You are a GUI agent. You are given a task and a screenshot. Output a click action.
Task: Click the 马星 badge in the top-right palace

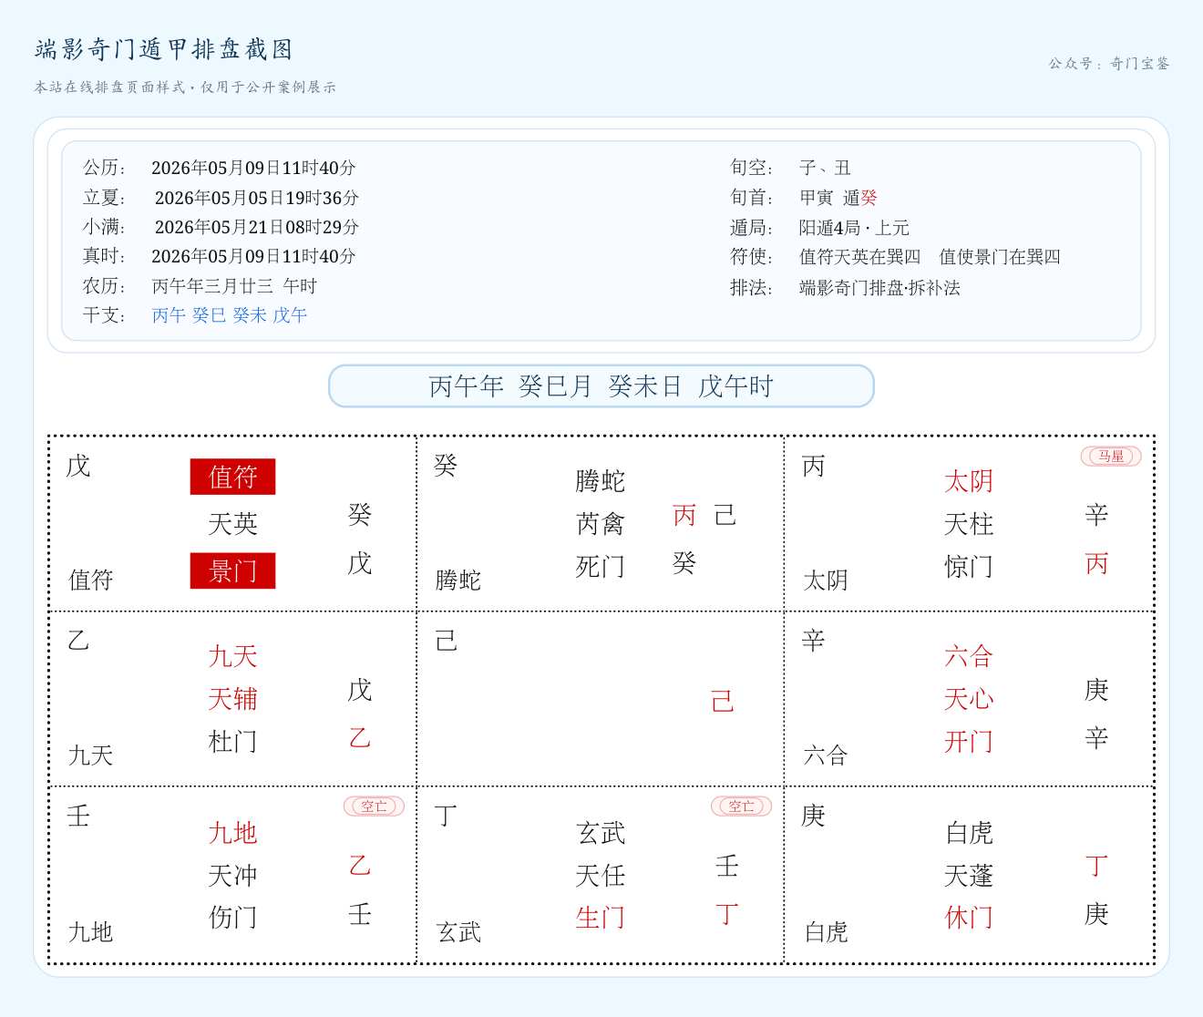pyautogui.click(x=1111, y=457)
